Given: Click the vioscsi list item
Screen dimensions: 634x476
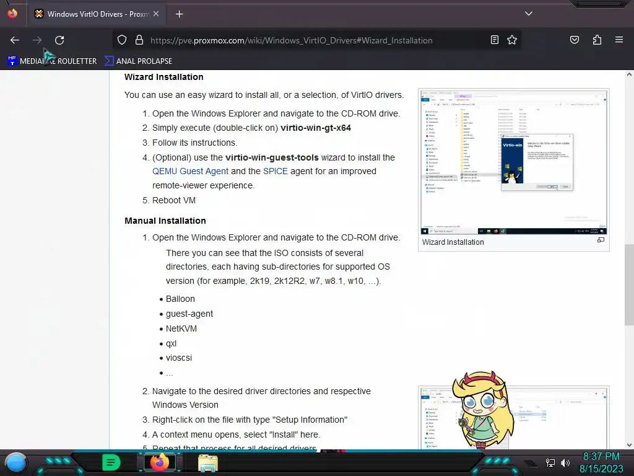Looking at the screenshot, I should (x=179, y=358).
